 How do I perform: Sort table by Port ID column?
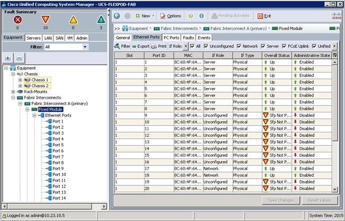(159, 56)
